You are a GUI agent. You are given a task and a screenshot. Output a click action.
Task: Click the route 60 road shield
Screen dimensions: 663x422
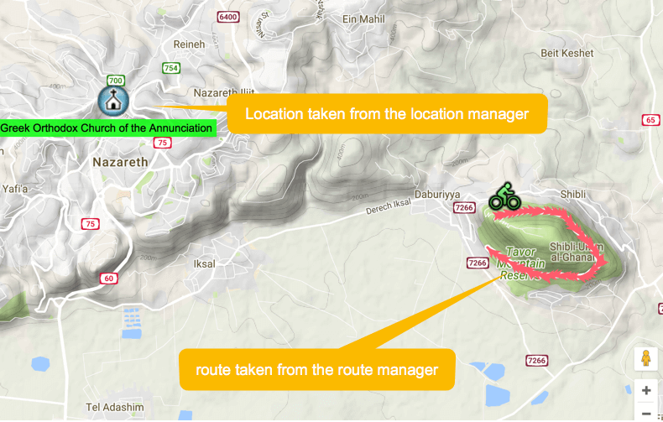pos(108,279)
